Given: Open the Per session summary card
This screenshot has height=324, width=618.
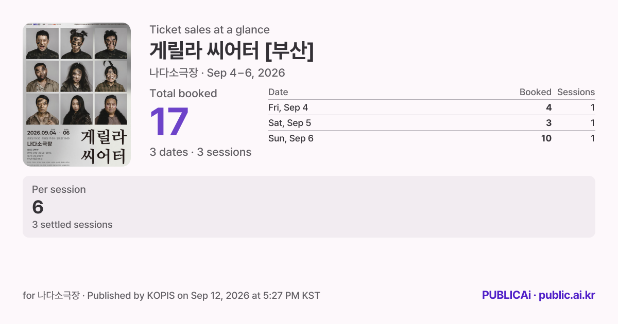Looking at the screenshot, I should (x=309, y=207).
